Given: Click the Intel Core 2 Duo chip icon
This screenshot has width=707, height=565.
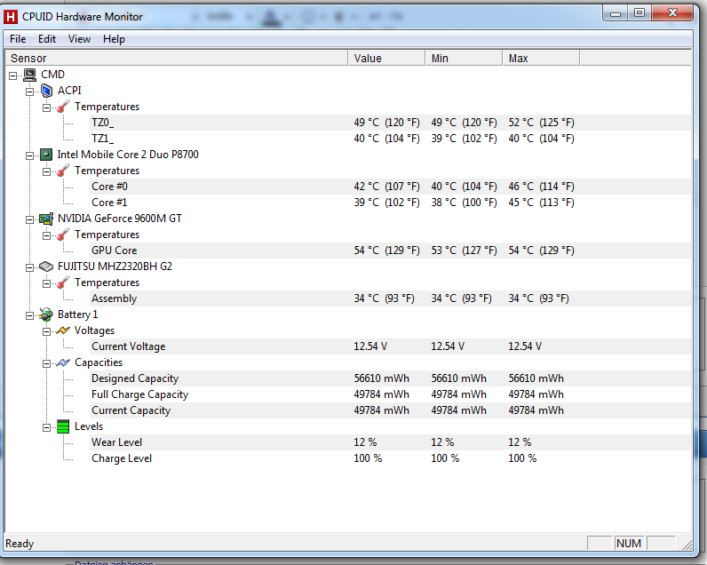Looking at the screenshot, I should [x=46, y=155].
